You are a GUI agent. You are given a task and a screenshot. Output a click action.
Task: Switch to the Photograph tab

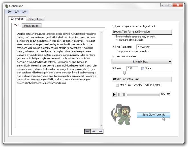31,26
